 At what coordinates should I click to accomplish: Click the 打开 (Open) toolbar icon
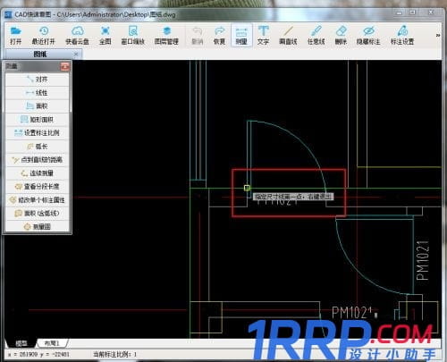coord(15,35)
